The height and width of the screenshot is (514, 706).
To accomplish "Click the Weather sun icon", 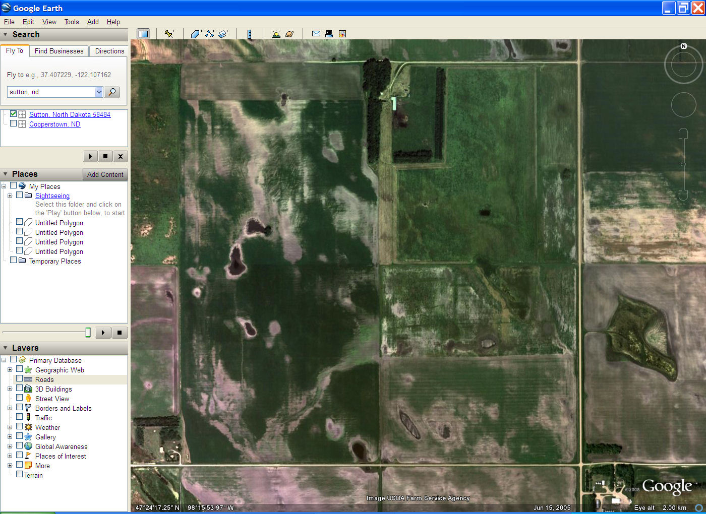I will tap(28, 427).
